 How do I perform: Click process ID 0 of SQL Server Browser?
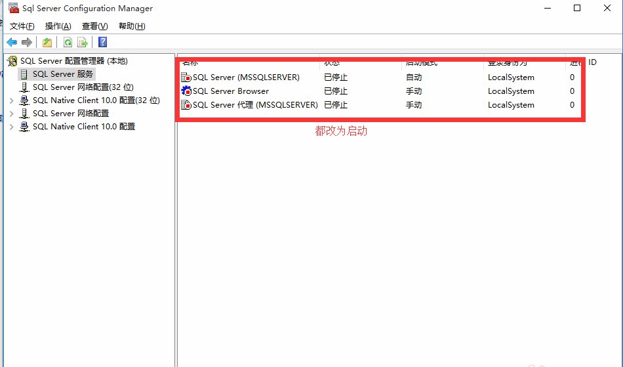(x=572, y=91)
